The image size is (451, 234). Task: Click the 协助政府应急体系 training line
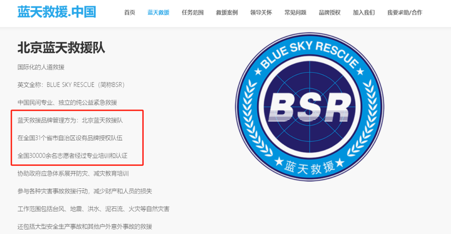73,174
